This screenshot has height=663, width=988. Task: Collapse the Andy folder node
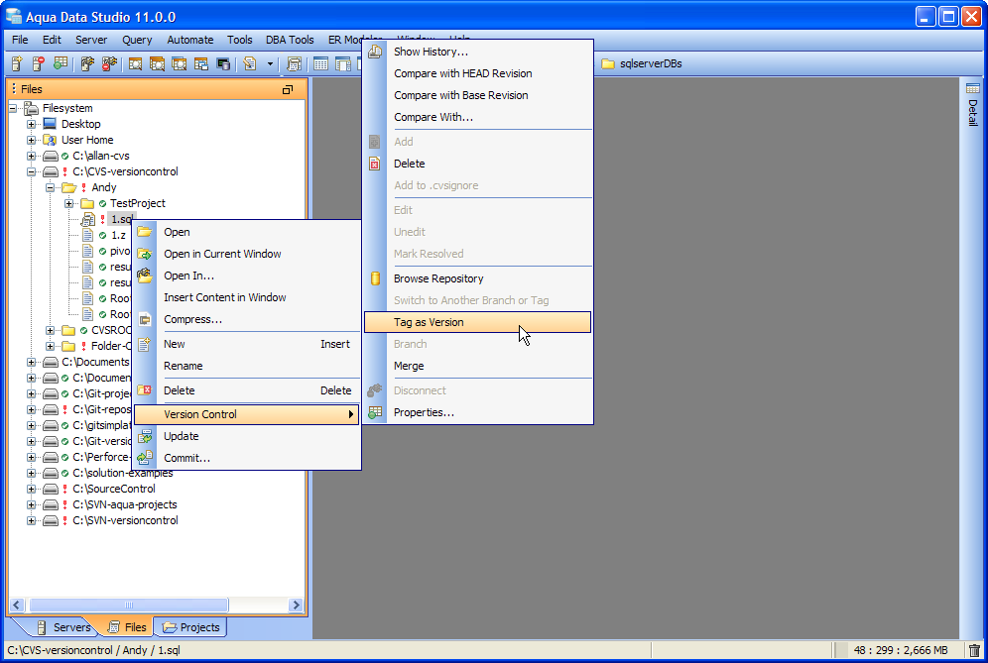click(x=51, y=187)
